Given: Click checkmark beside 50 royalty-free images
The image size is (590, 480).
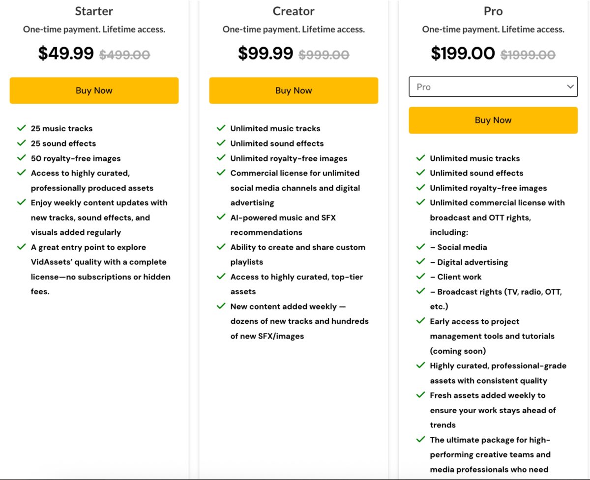Looking at the screenshot, I should 21,158.
